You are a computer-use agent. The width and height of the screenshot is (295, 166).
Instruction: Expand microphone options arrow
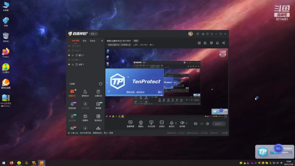point(176,123)
